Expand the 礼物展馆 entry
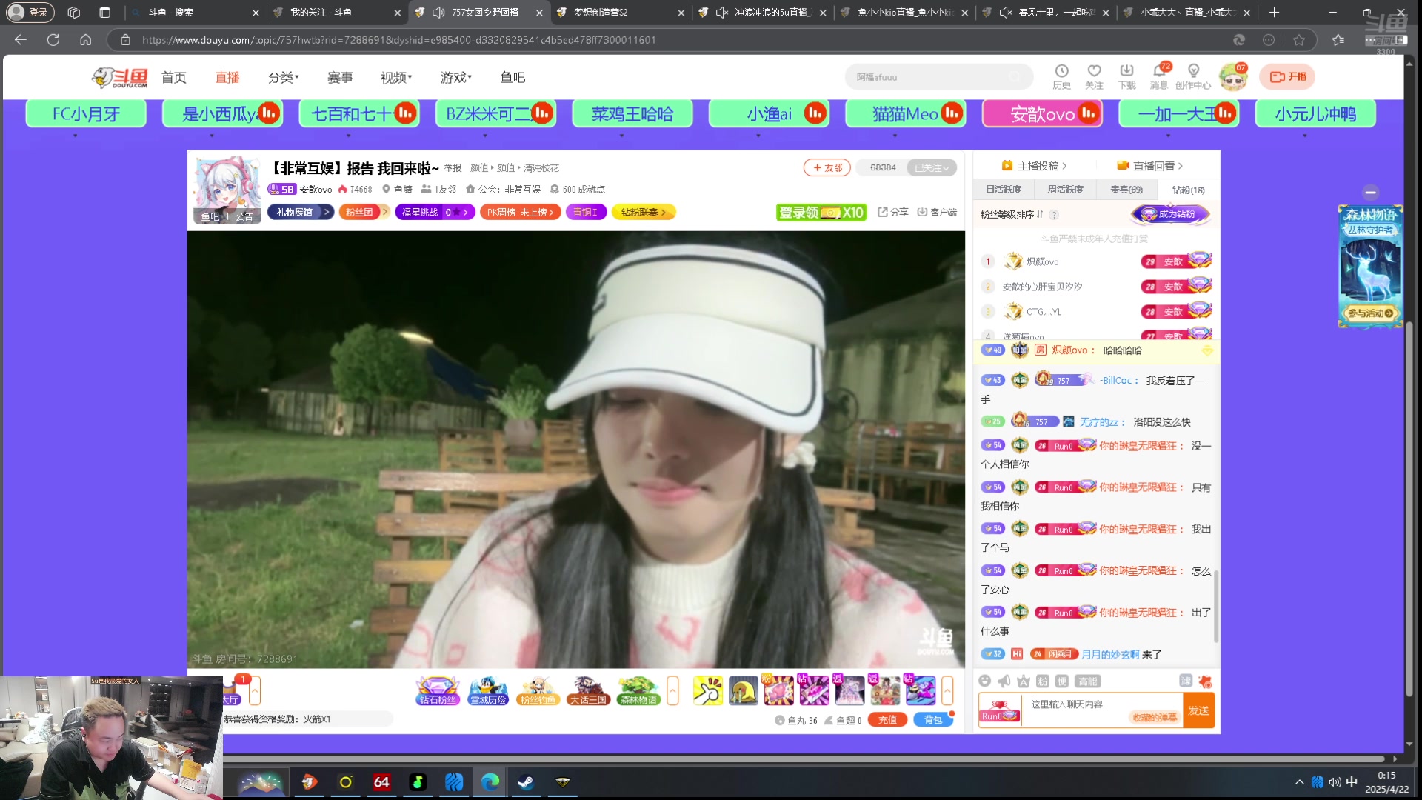This screenshot has height=800, width=1422. click(x=301, y=213)
